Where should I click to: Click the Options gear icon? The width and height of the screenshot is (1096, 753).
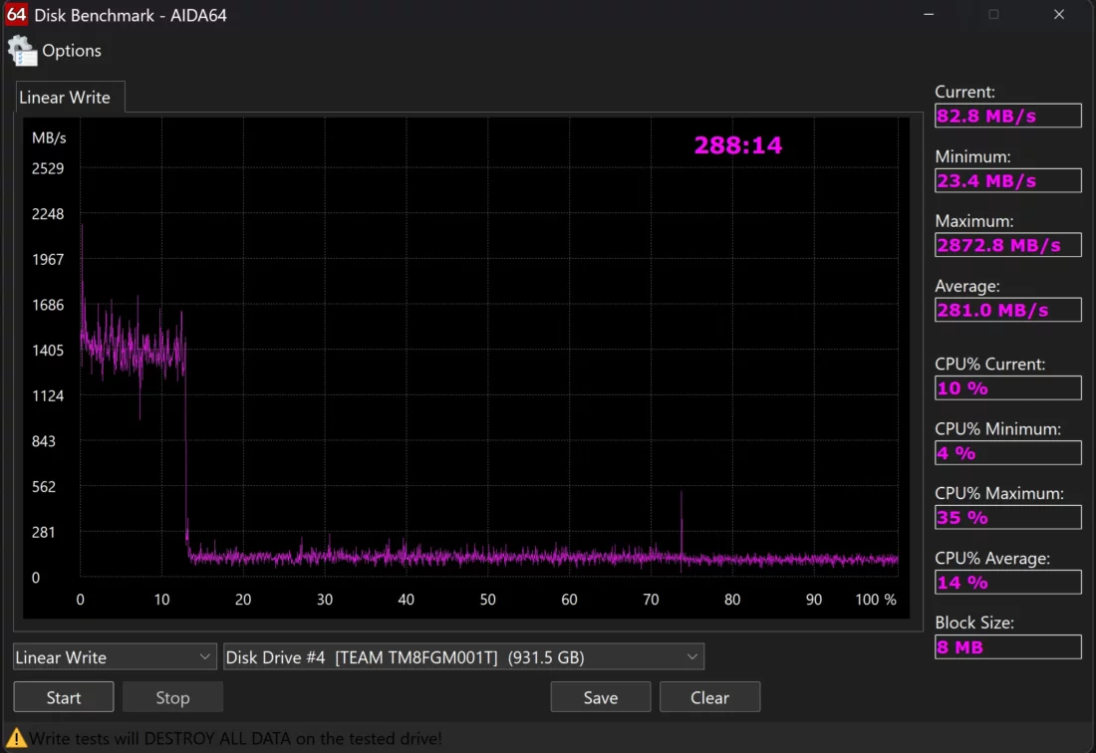point(22,51)
